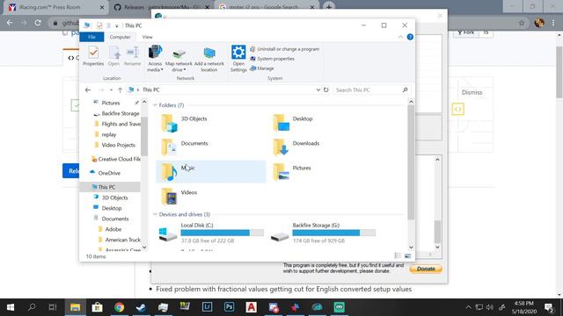The width and height of the screenshot is (563, 316).
Task: Open recent locations dropdown arrow
Action: point(112,90)
